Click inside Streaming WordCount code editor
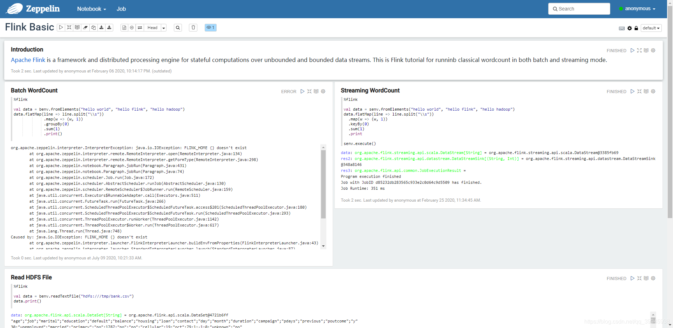This screenshot has height=328, width=673. click(498, 121)
